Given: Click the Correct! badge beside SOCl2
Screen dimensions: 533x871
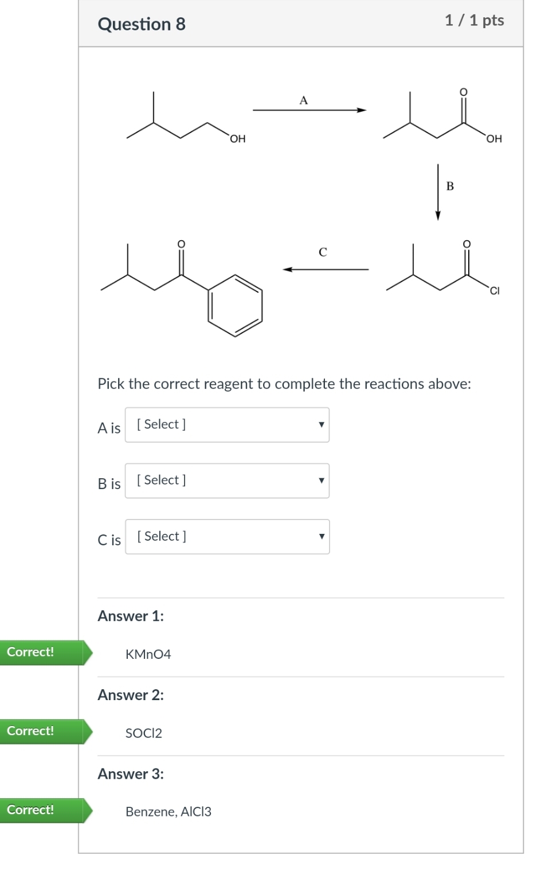Looking at the screenshot, I should (x=41, y=731).
